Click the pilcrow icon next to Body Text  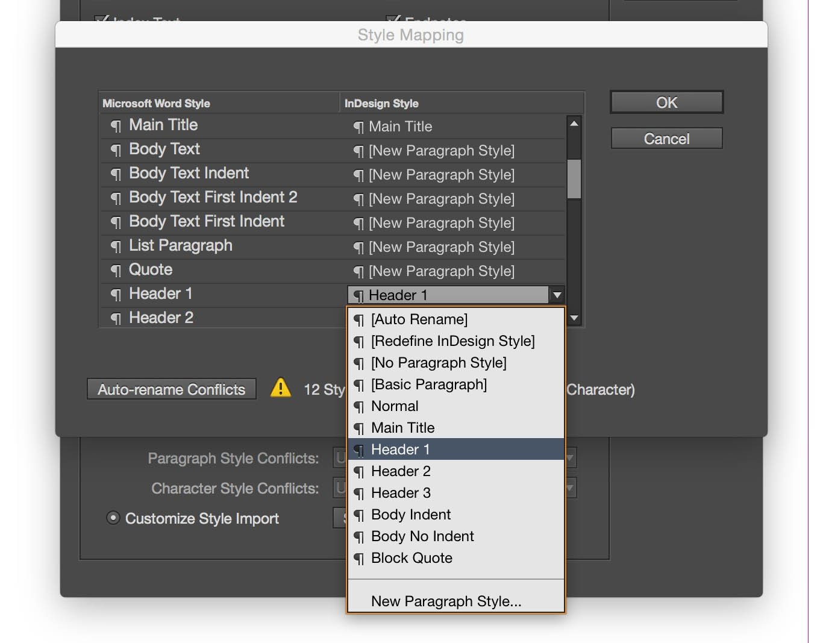click(115, 149)
